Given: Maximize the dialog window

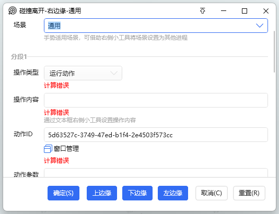Looking at the screenshot, I should (245, 11).
